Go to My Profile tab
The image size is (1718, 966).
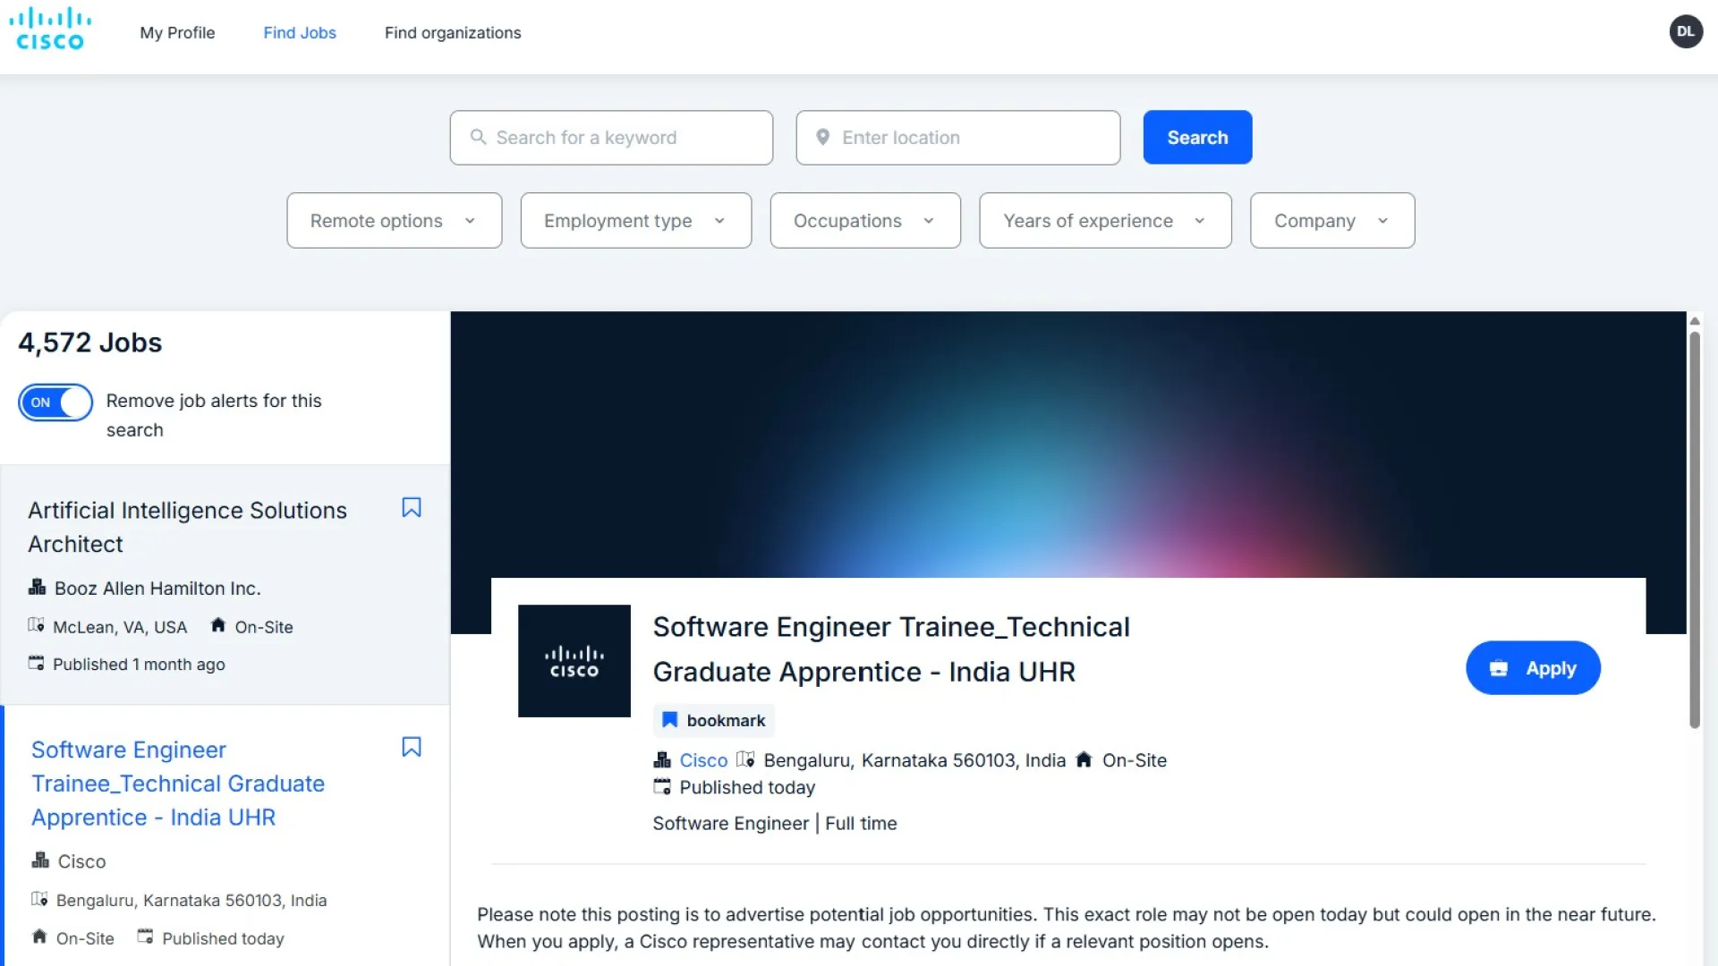[177, 32]
